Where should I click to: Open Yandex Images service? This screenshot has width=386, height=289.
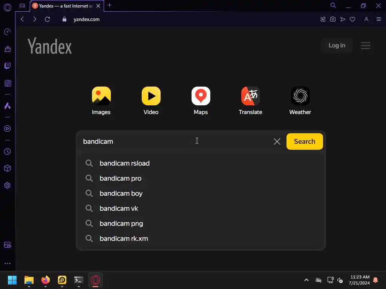[101, 101]
